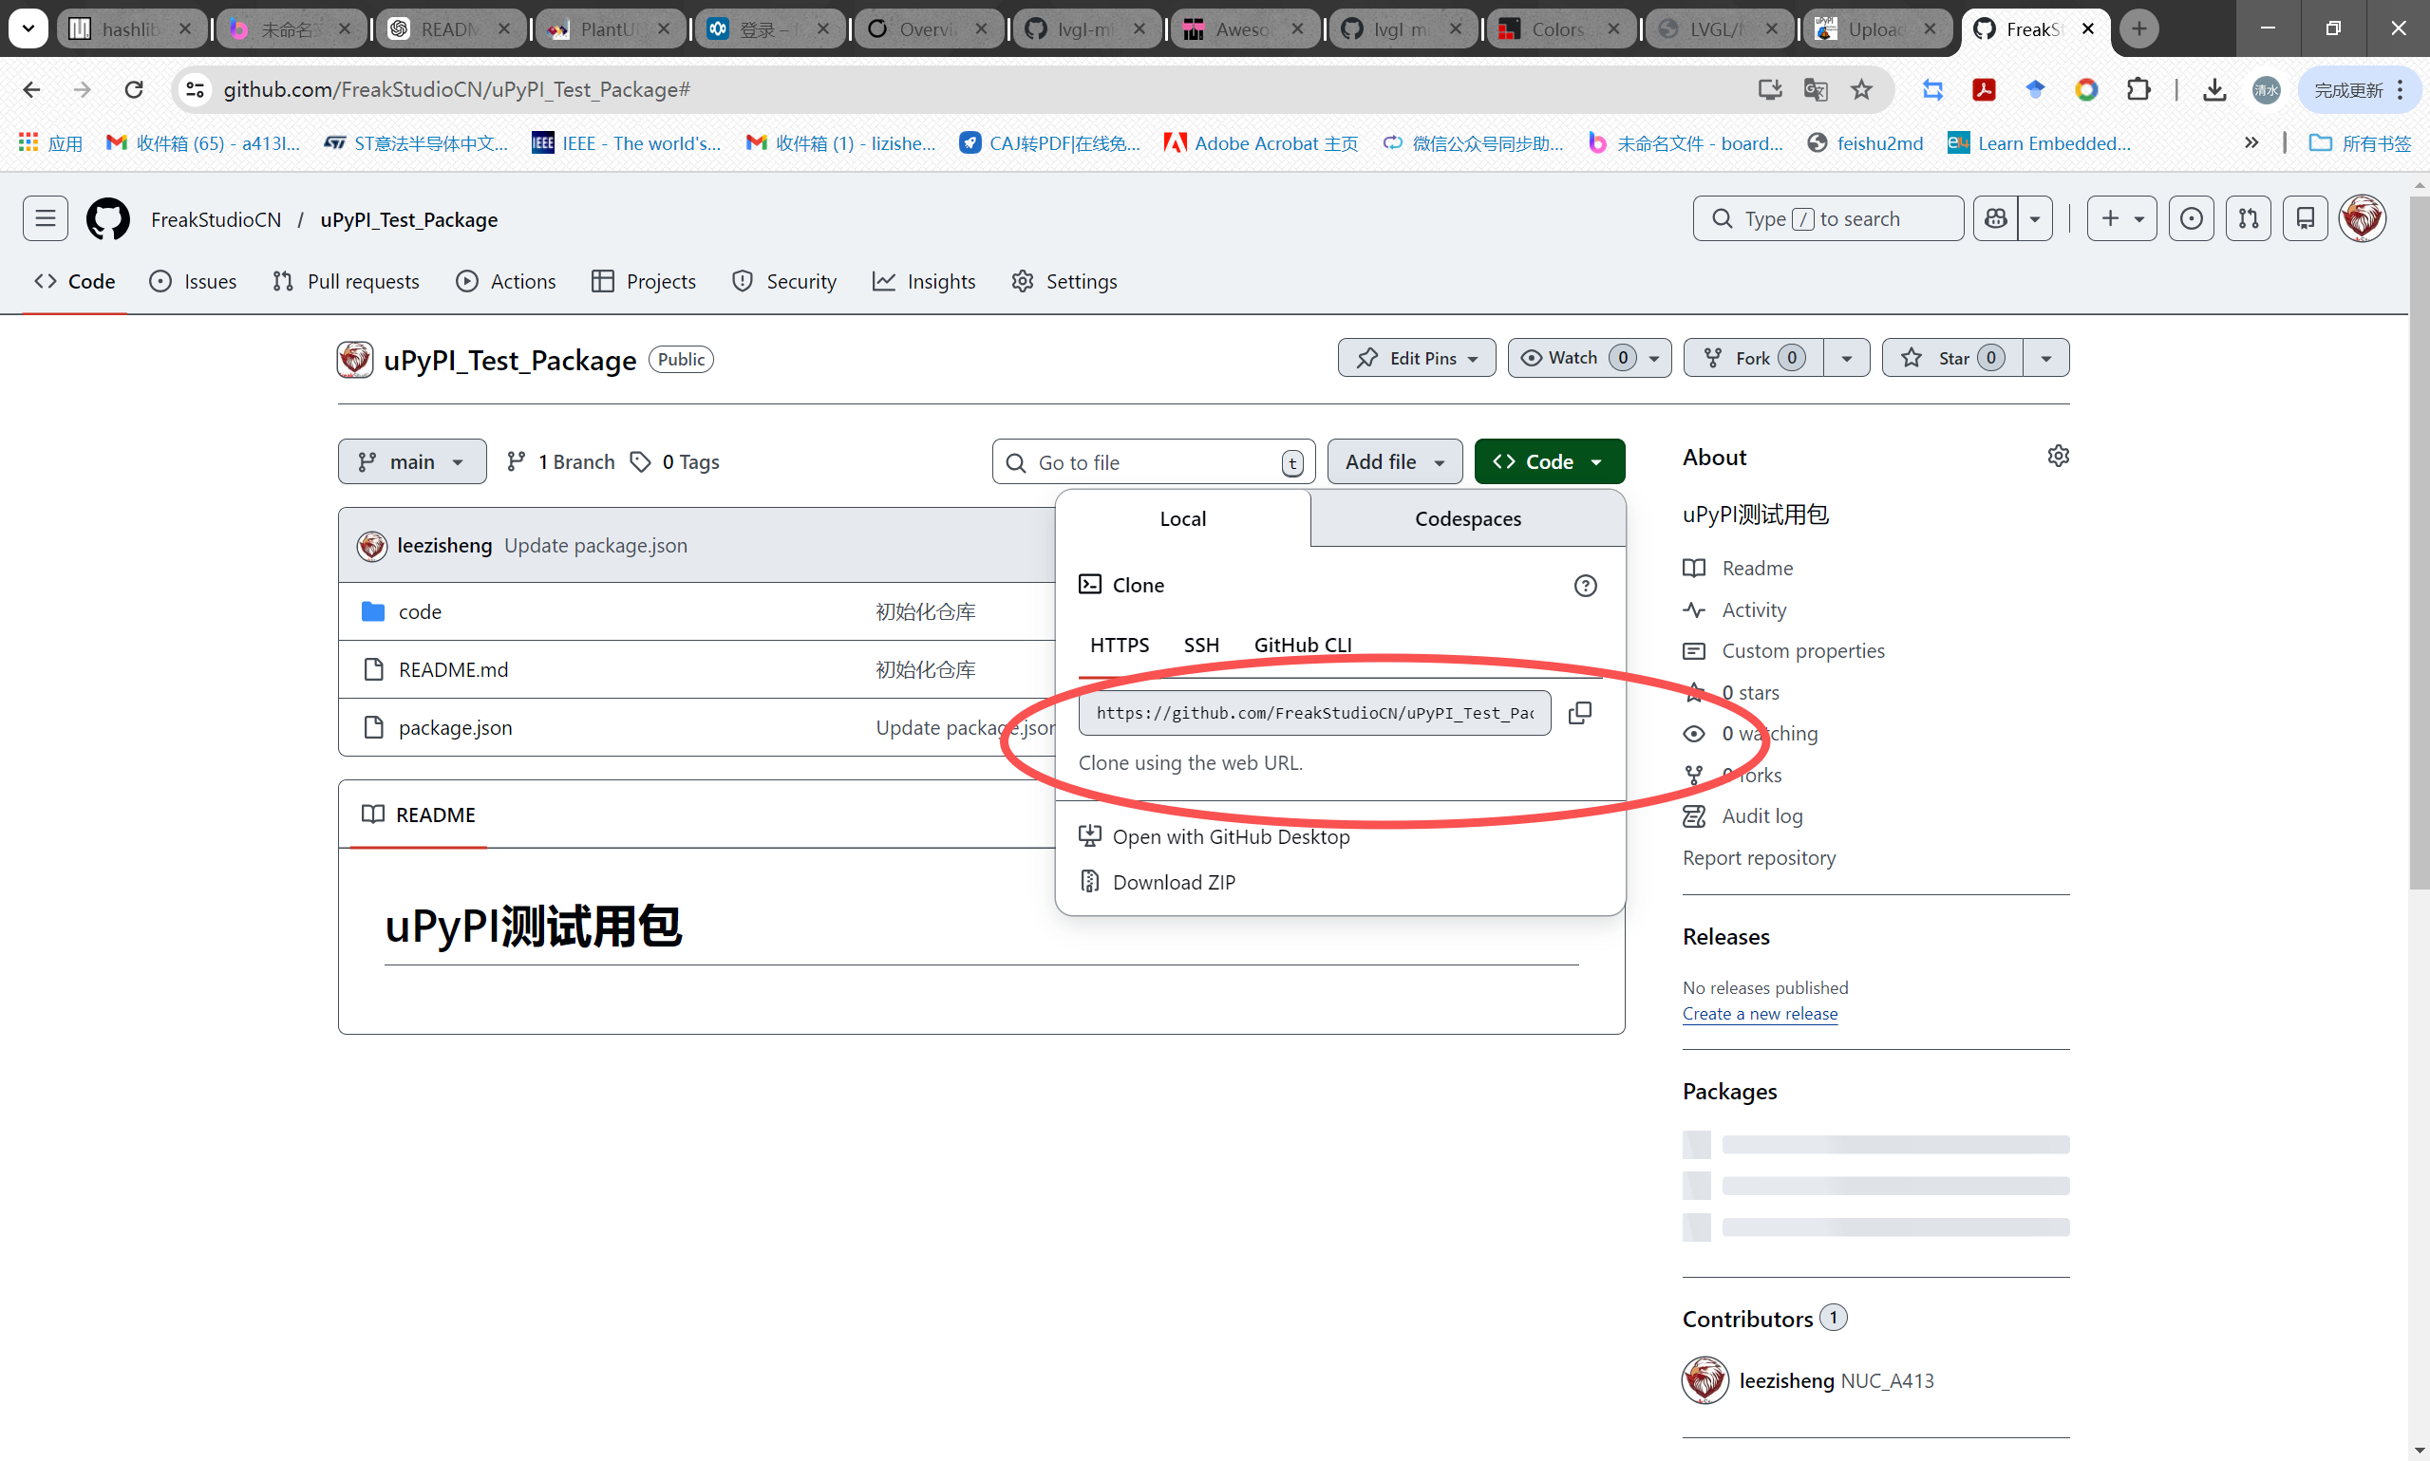Open the Create new plus dropdown
Image resolution: width=2430 pixels, height=1461 pixels.
2120,218
